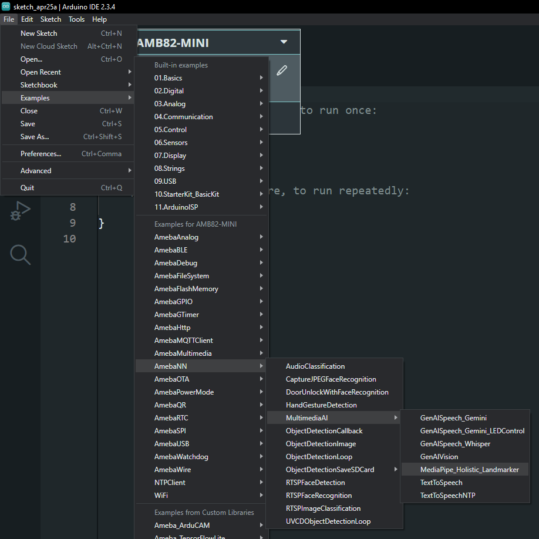Open the AudioClassification example
The height and width of the screenshot is (539, 539).
click(333, 366)
